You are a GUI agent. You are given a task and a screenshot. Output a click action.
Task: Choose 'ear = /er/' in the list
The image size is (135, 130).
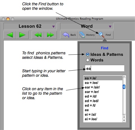(103, 92)
